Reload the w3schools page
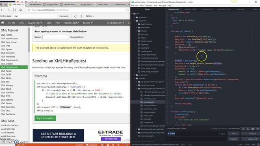 pyautogui.click(x=15, y=10)
